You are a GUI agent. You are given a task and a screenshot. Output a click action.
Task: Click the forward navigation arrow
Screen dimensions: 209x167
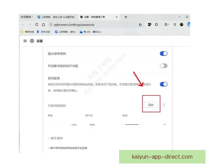(30, 24)
